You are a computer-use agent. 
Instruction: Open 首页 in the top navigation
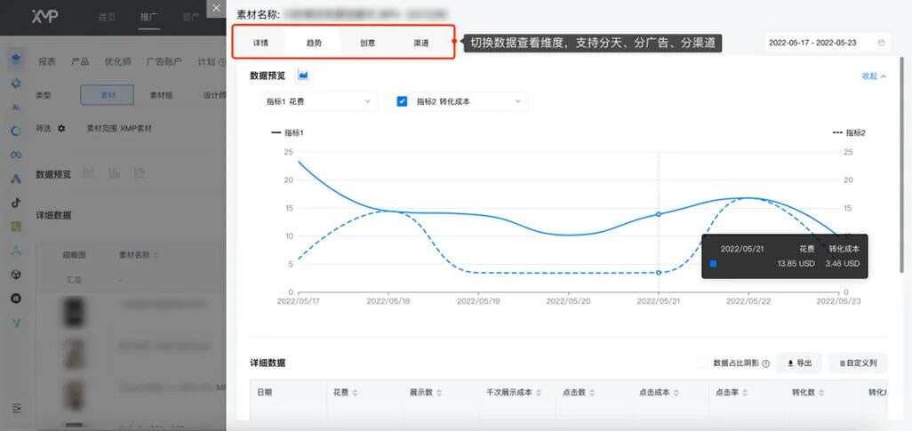107,17
